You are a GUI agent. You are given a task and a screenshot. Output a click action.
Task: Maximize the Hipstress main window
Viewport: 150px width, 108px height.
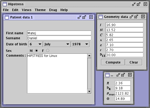pyautogui.click(x=139, y=4)
